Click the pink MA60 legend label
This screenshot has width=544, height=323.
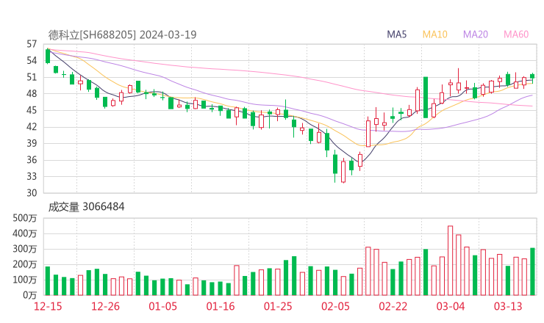coord(516,35)
